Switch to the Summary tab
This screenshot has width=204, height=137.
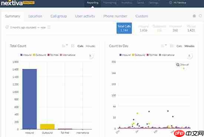[13, 16]
